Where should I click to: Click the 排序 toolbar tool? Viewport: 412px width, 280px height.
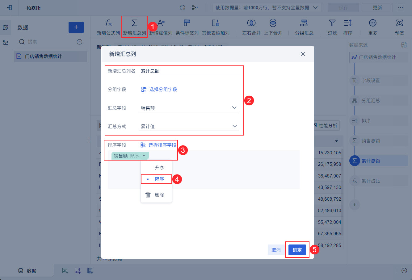[348, 27]
